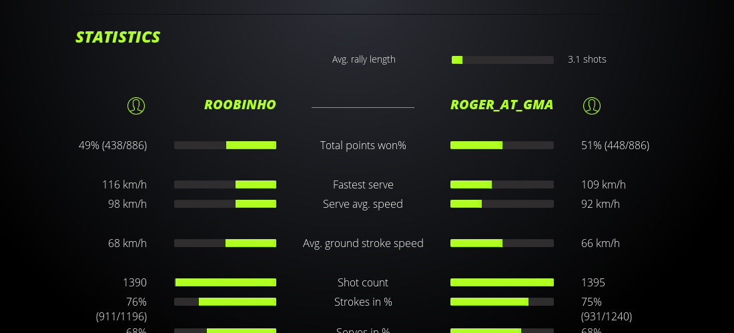Click the Shot count label
734x333 pixels.
point(363,282)
